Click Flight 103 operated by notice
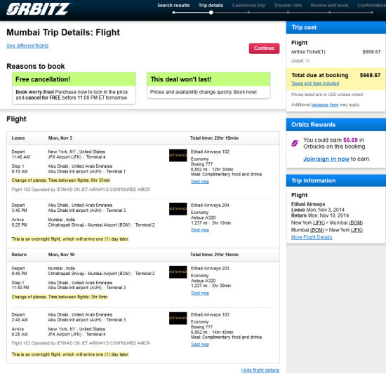386x374 pixels. pos(81,343)
